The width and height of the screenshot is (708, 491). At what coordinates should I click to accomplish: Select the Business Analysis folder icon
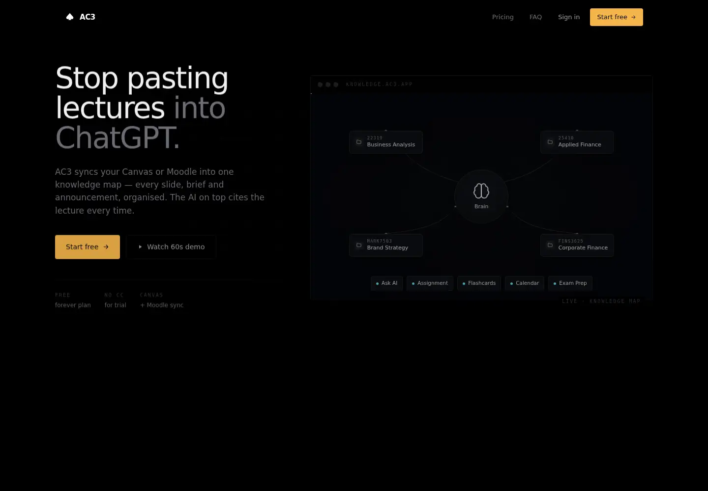[359, 142]
